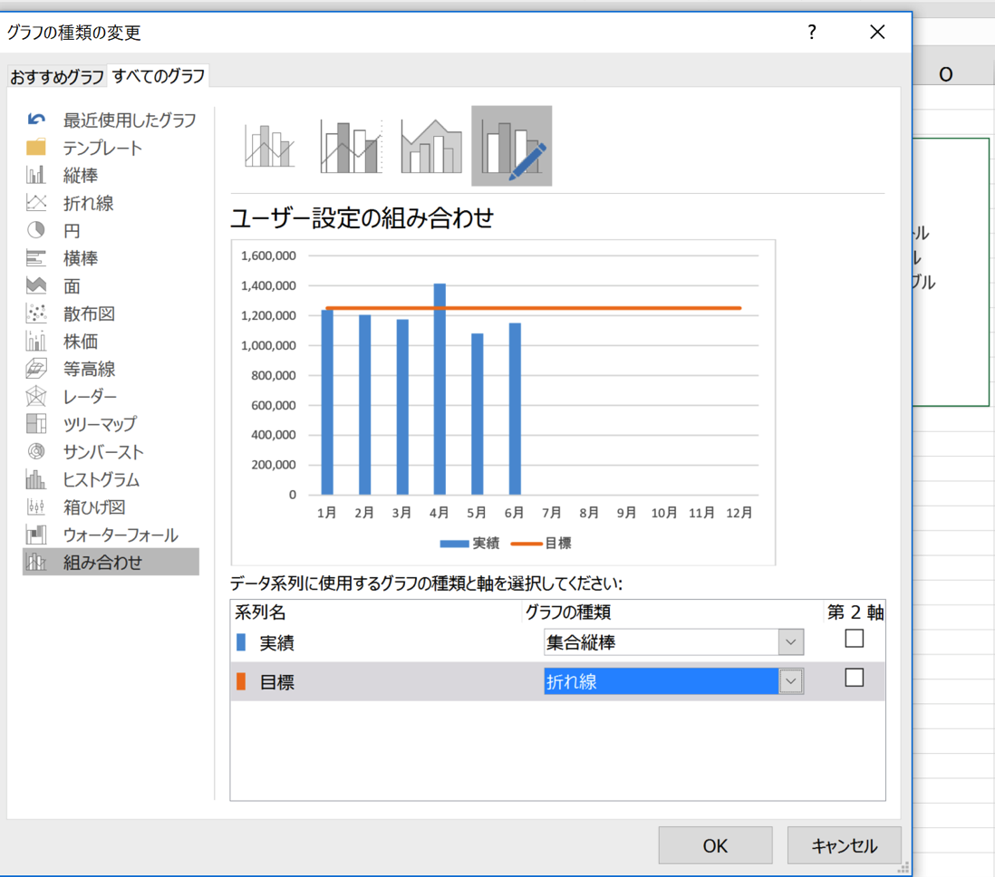Confirm with the OK button
995x877 pixels.
(x=715, y=845)
